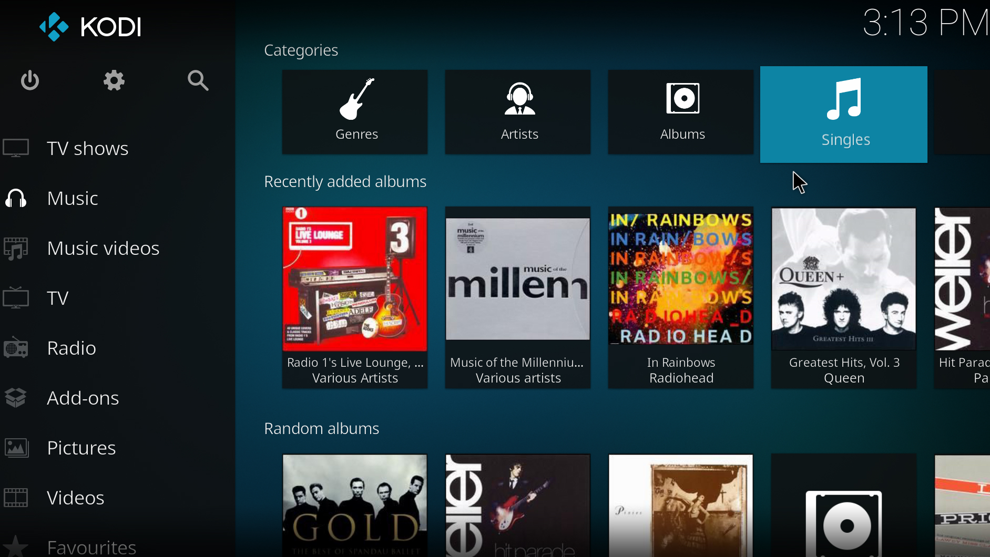This screenshot has width=990, height=557.
Task: Open Music videos menu entry
Action: point(103,248)
